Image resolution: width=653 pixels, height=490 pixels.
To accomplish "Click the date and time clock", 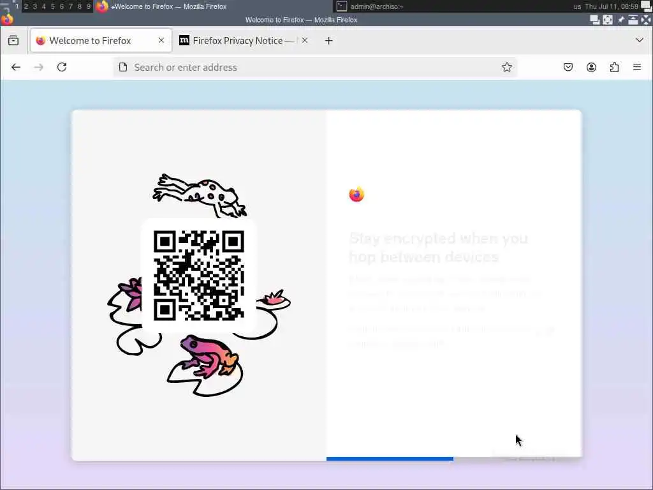I will click(x=612, y=6).
